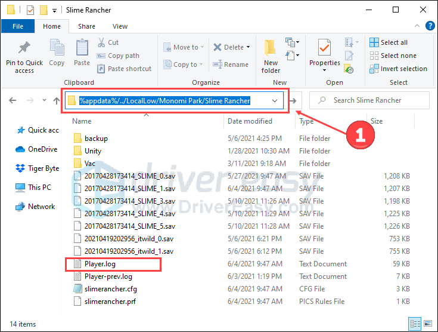Collapse the ribbon with the chevron
Screen dimensions: 438x332
point(417,26)
